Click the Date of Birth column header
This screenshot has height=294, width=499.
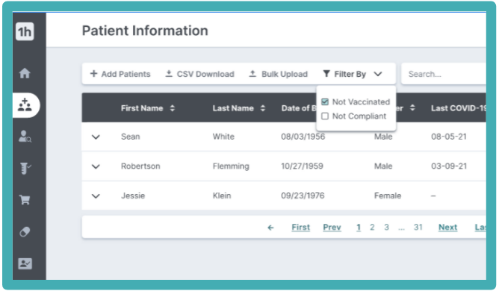coord(299,108)
